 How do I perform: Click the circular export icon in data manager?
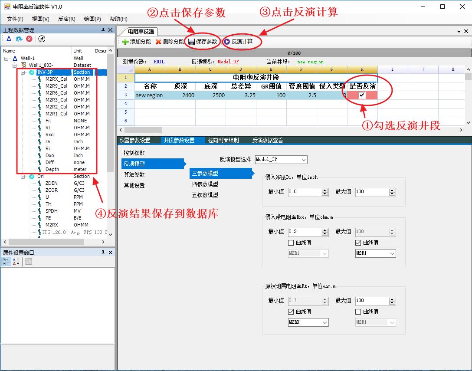pyautogui.click(x=42, y=39)
